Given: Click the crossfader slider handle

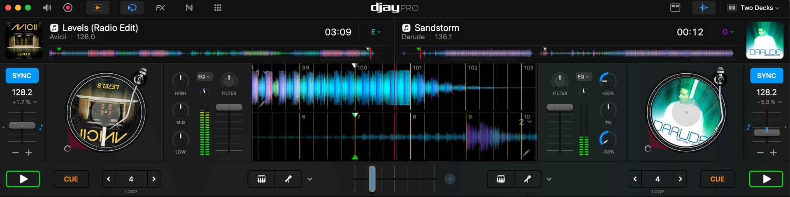Looking at the screenshot, I should coord(372,179).
